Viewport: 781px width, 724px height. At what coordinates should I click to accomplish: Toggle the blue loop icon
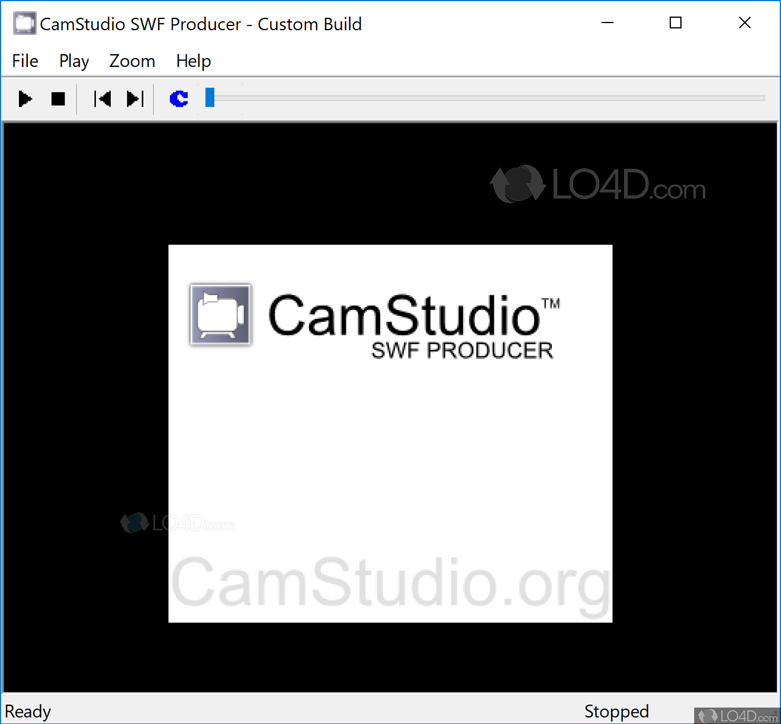coord(179,98)
